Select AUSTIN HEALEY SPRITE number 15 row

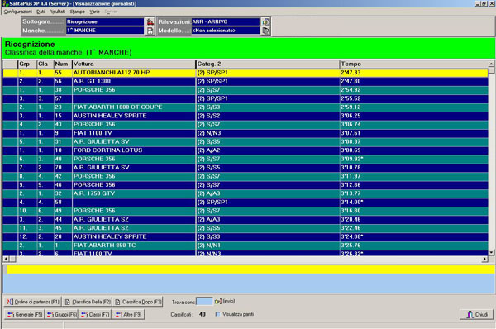point(246,116)
